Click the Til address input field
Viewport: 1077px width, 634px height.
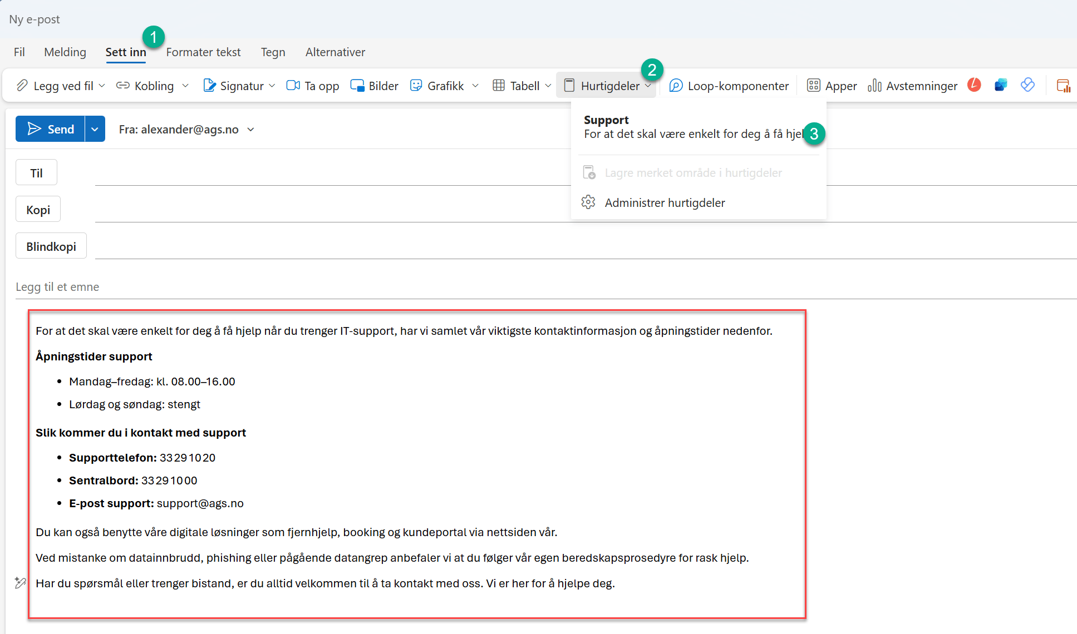tap(334, 173)
